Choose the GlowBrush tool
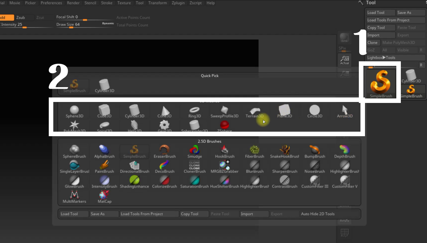The height and width of the screenshot is (243, 427). coord(74,182)
